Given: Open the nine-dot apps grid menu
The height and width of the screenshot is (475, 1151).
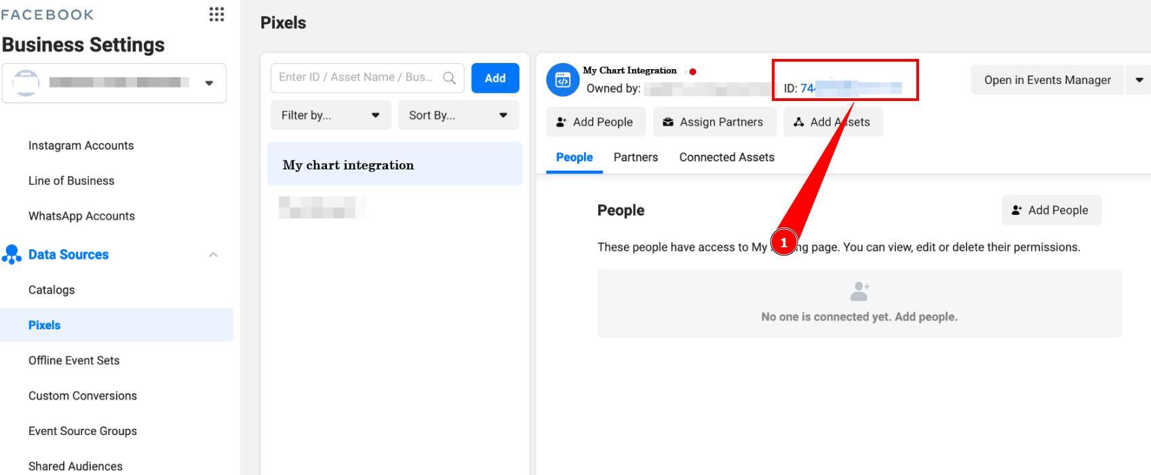Looking at the screenshot, I should (x=216, y=14).
